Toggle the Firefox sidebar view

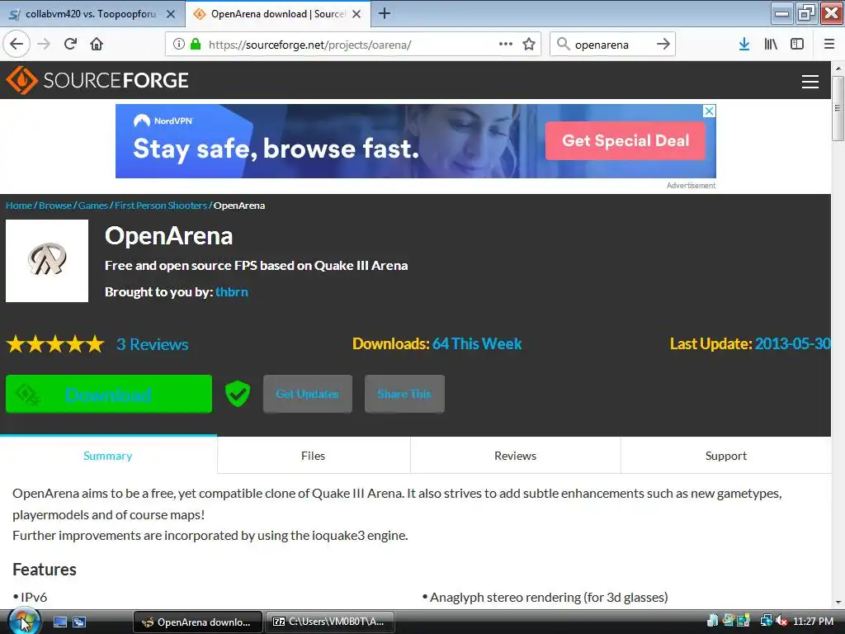pos(797,45)
